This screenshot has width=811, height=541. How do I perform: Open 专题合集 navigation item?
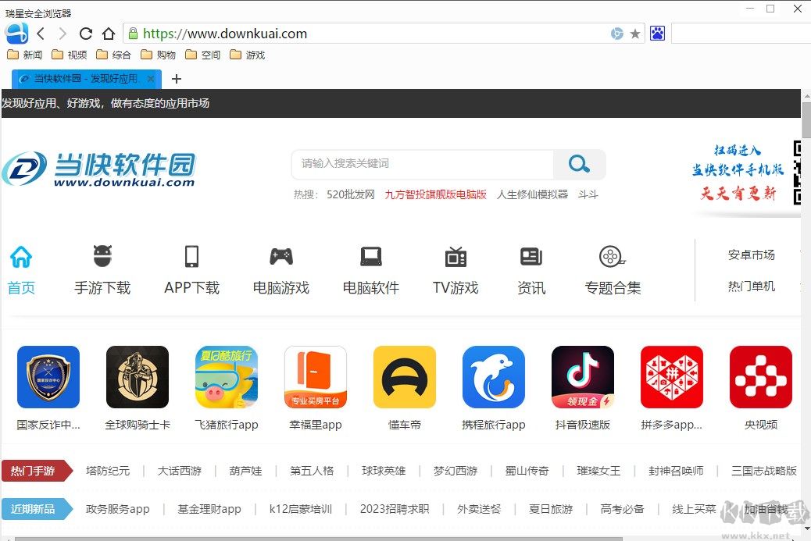tap(613, 270)
